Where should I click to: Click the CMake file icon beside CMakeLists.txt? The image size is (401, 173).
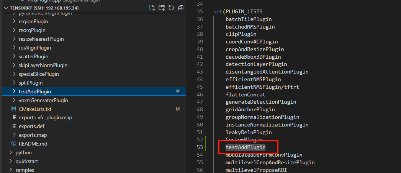(x=14, y=109)
